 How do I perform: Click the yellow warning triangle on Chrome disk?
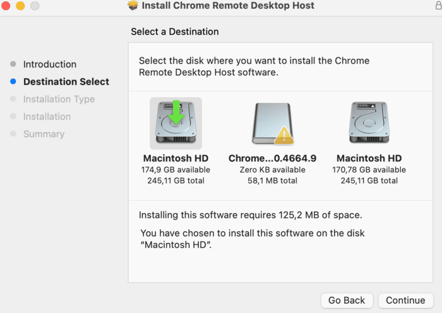coord(284,136)
